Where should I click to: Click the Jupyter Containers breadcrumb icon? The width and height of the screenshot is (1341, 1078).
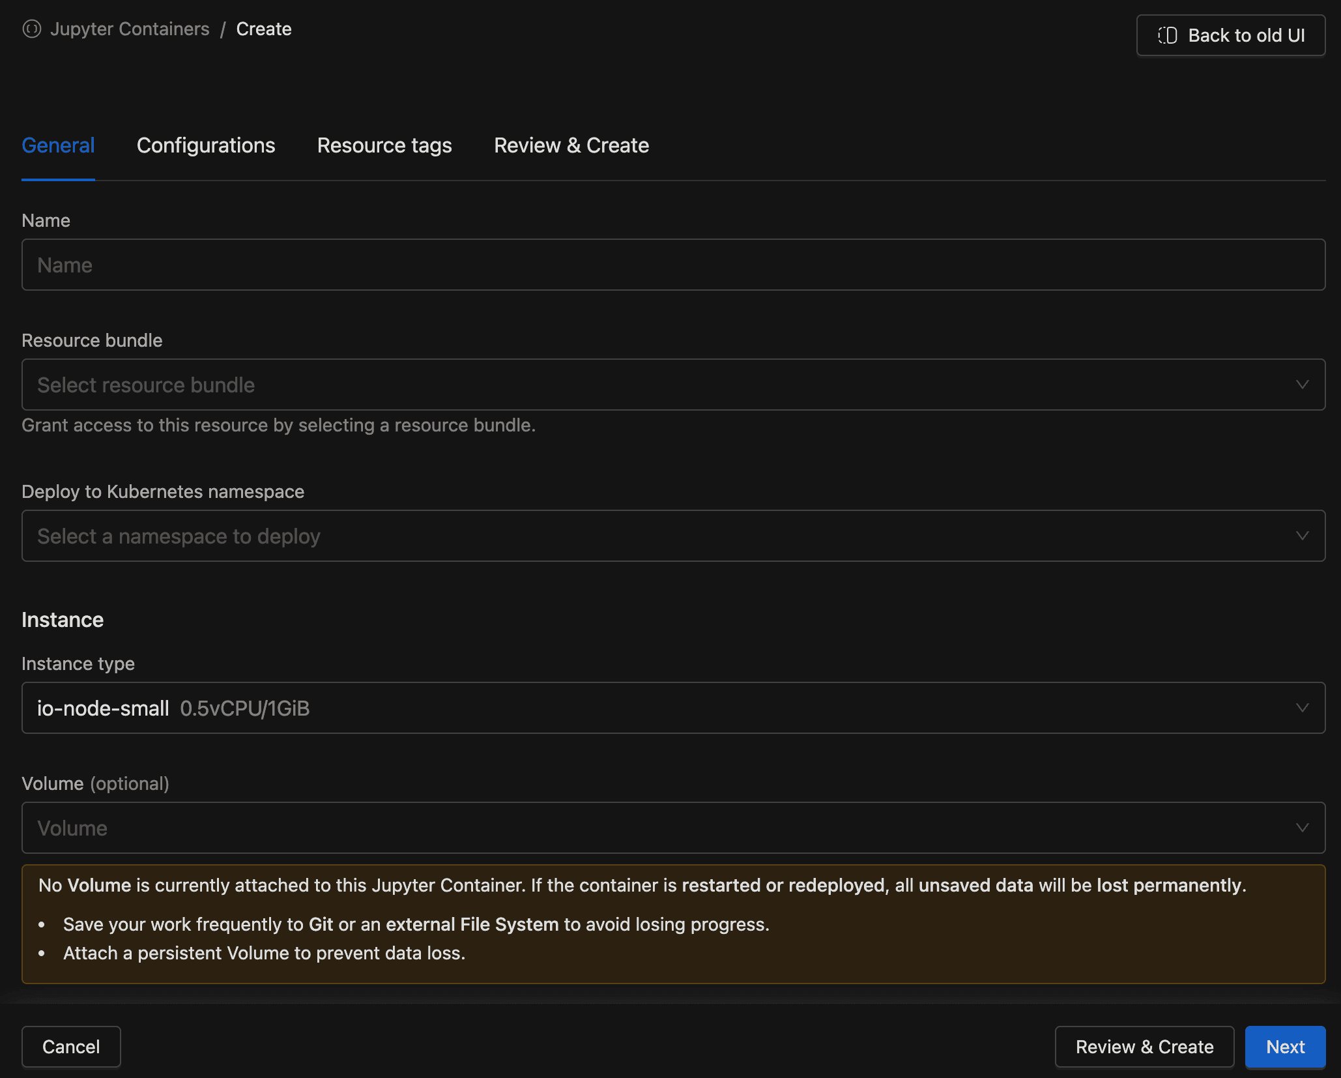point(31,29)
